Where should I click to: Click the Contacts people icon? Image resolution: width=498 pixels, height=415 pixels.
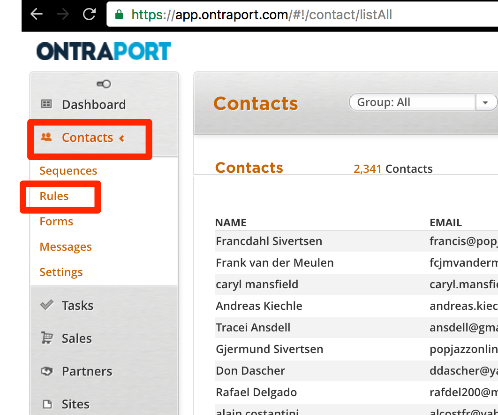[46, 137]
